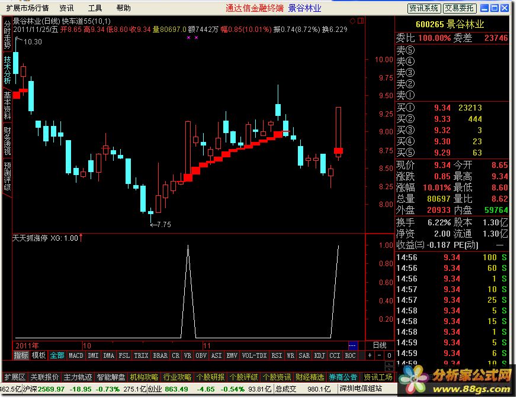Select the WR indicator
The height and width of the screenshot is (398, 517).
(291, 355)
